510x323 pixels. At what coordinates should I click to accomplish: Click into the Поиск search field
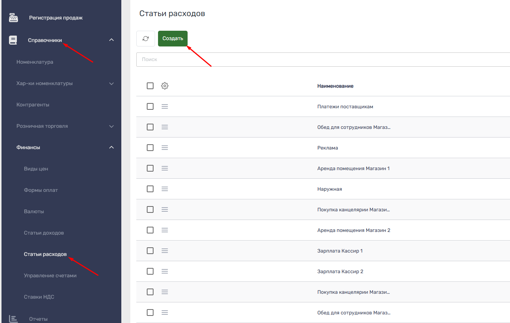click(x=322, y=60)
